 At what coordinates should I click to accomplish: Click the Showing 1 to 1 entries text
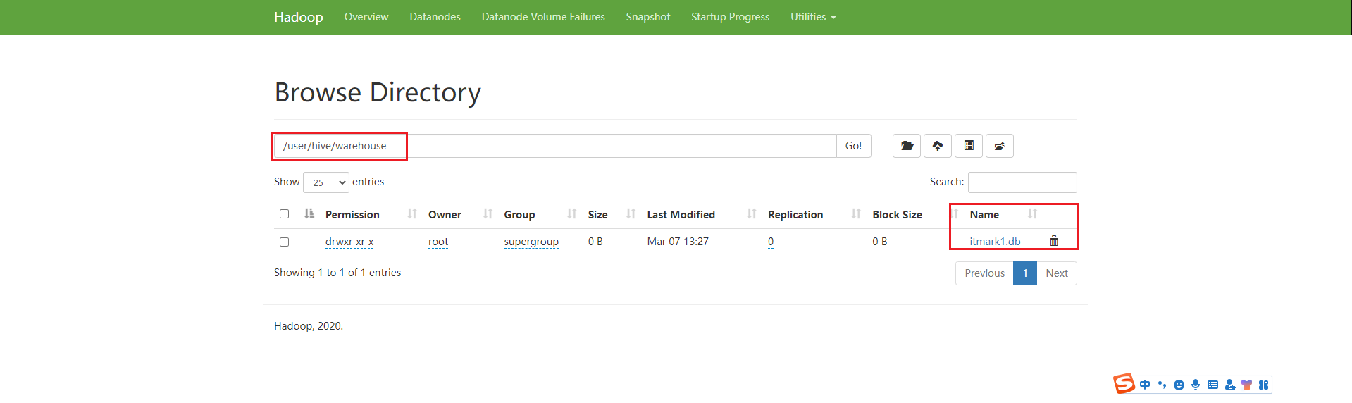click(337, 273)
